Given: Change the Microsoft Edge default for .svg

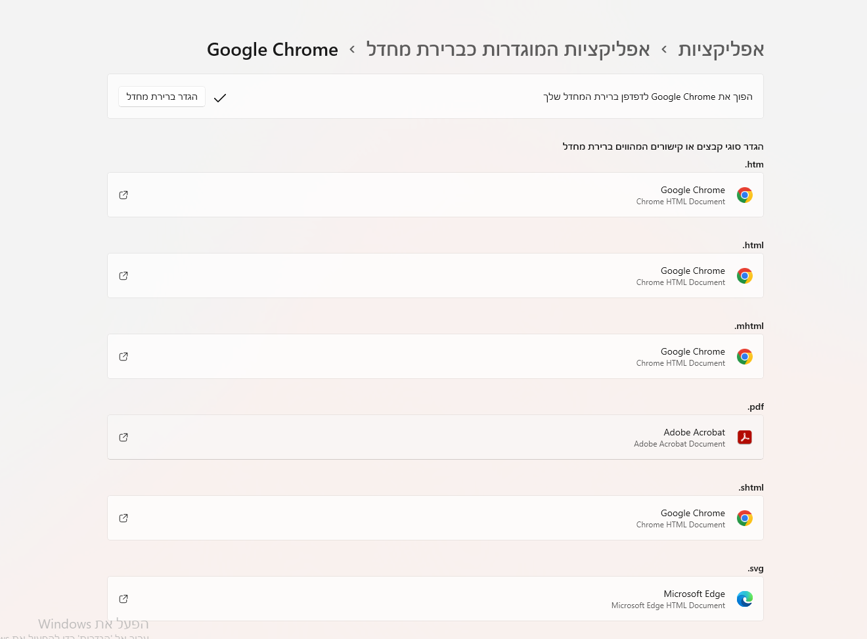Looking at the screenshot, I should point(435,599).
